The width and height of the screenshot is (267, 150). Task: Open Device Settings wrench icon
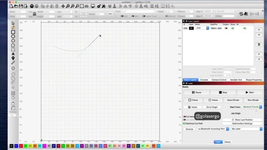(104, 6)
